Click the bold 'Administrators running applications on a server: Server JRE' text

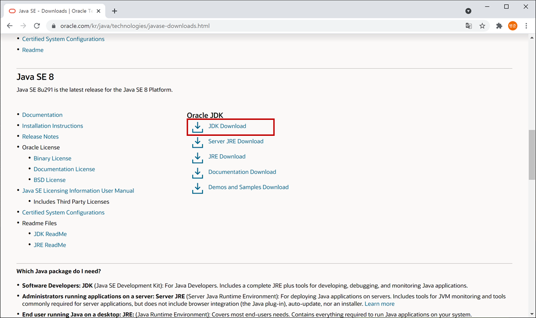pos(103,296)
